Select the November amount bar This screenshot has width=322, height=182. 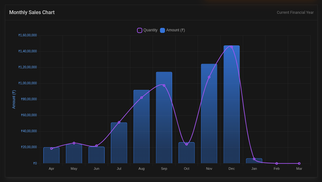tap(209, 113)
